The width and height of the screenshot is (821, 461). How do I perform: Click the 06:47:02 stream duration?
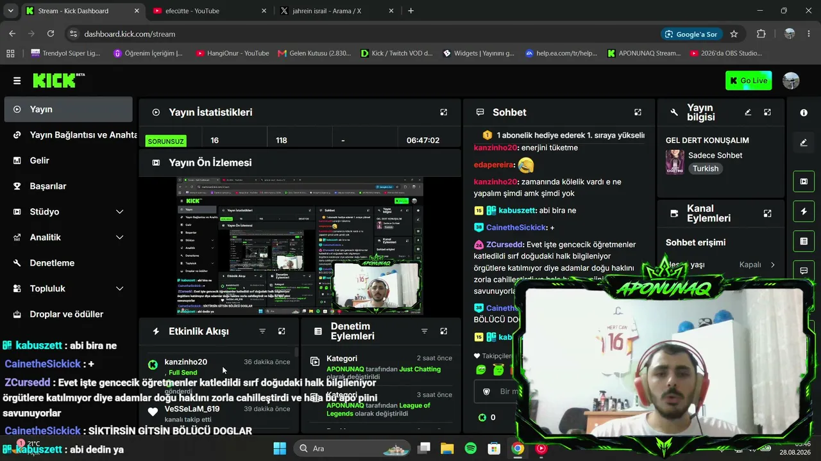click(x=423, y=140)
